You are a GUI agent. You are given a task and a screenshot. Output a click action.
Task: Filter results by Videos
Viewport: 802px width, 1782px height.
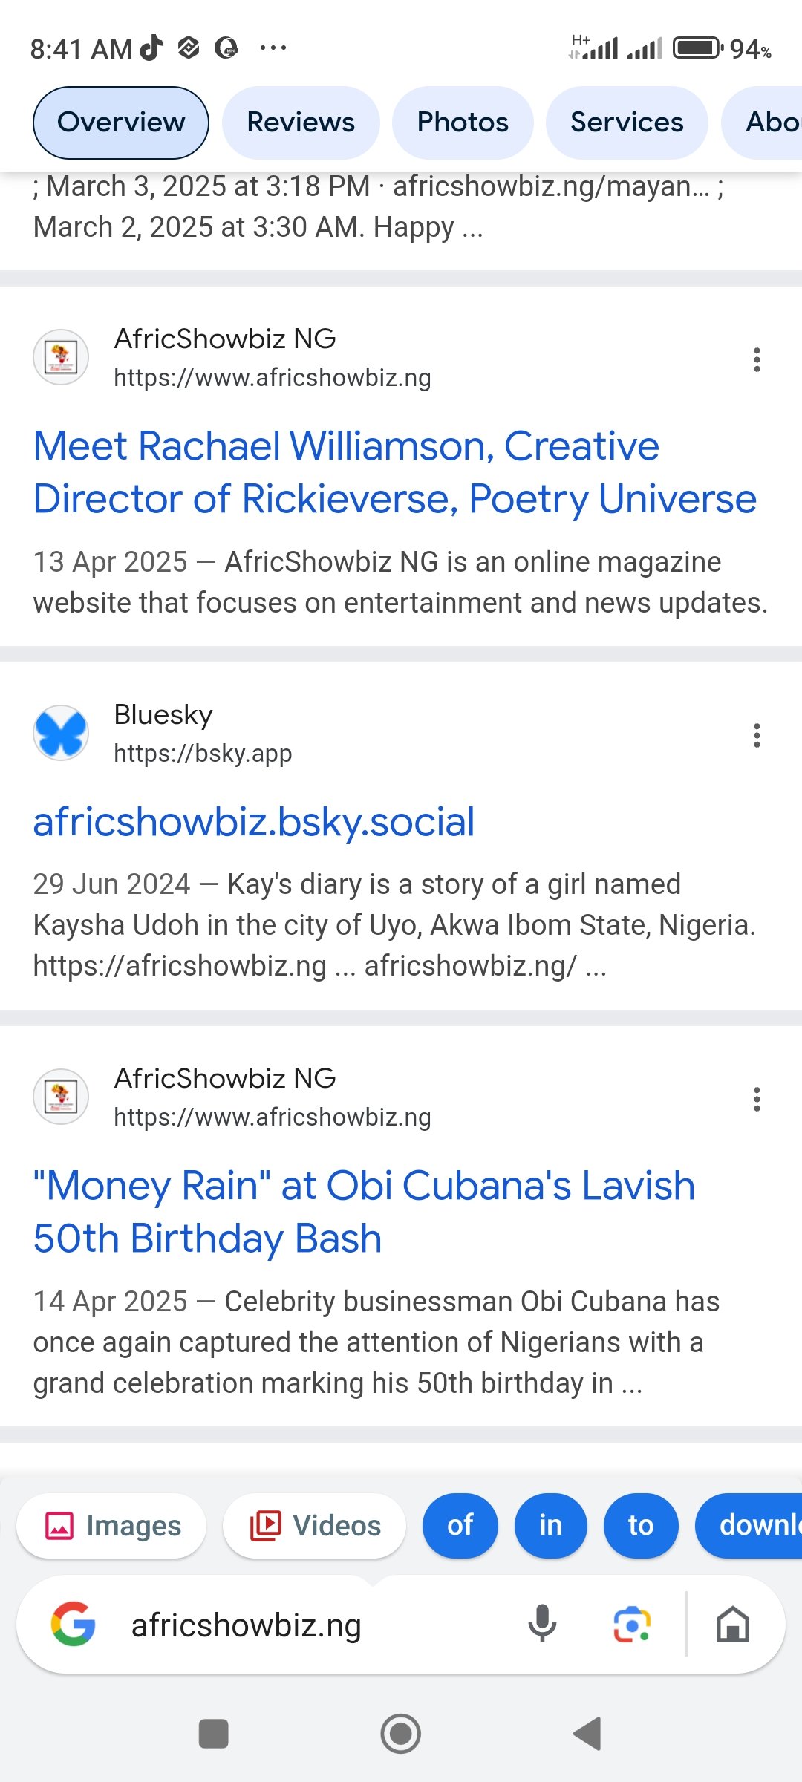click(315, 1526)
